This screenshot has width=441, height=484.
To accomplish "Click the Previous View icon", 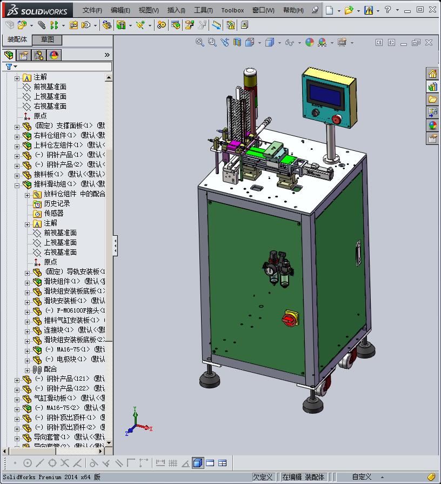I will 225,42.
